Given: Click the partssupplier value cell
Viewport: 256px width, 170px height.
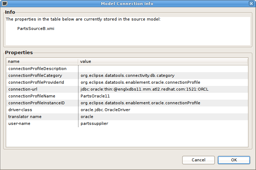Looking at the screenshot, I should [x=94, y=123].
